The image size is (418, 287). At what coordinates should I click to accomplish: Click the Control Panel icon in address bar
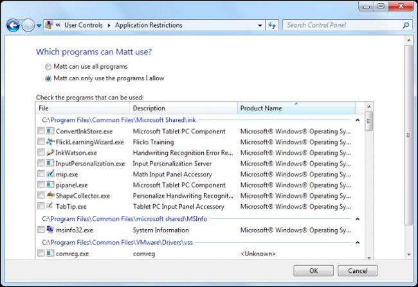point(49,25)
